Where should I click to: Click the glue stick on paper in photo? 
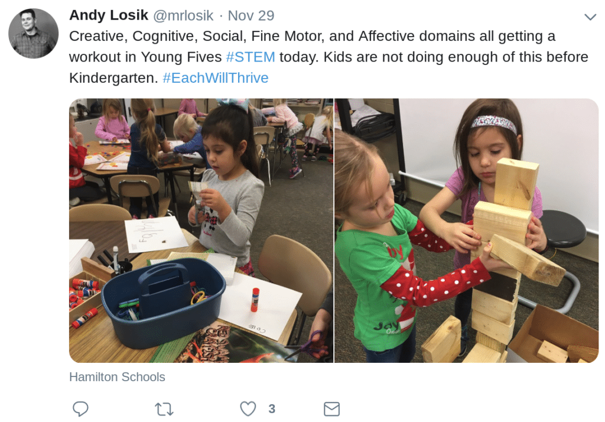[x=255, y=300]
